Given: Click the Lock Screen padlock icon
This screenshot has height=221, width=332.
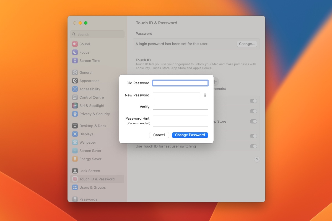Looking at the screenshot, I should tap(75, 171).
